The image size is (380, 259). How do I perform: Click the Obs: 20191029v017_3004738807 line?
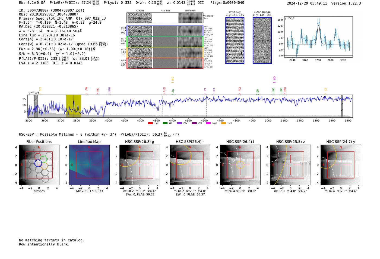pos(49,14)
